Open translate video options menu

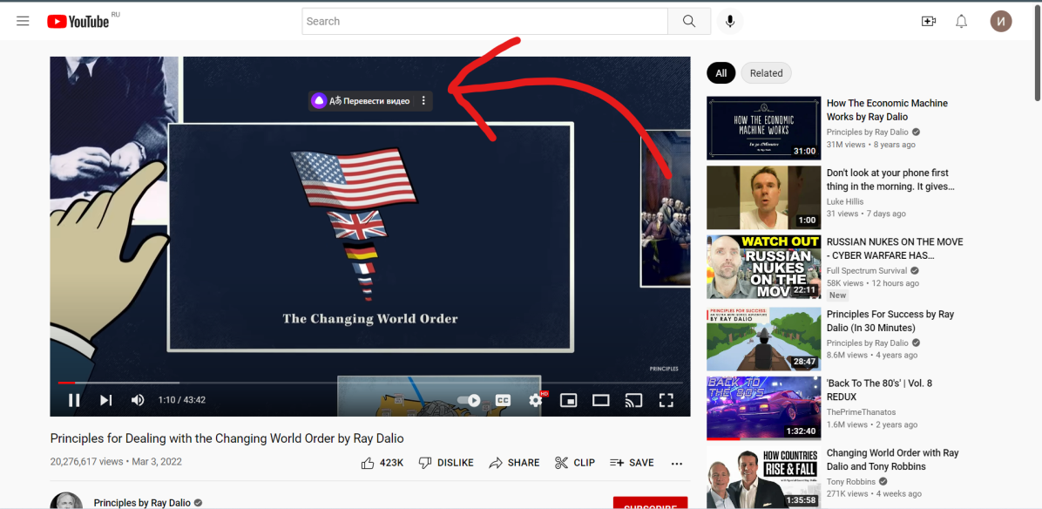point(424,101)
